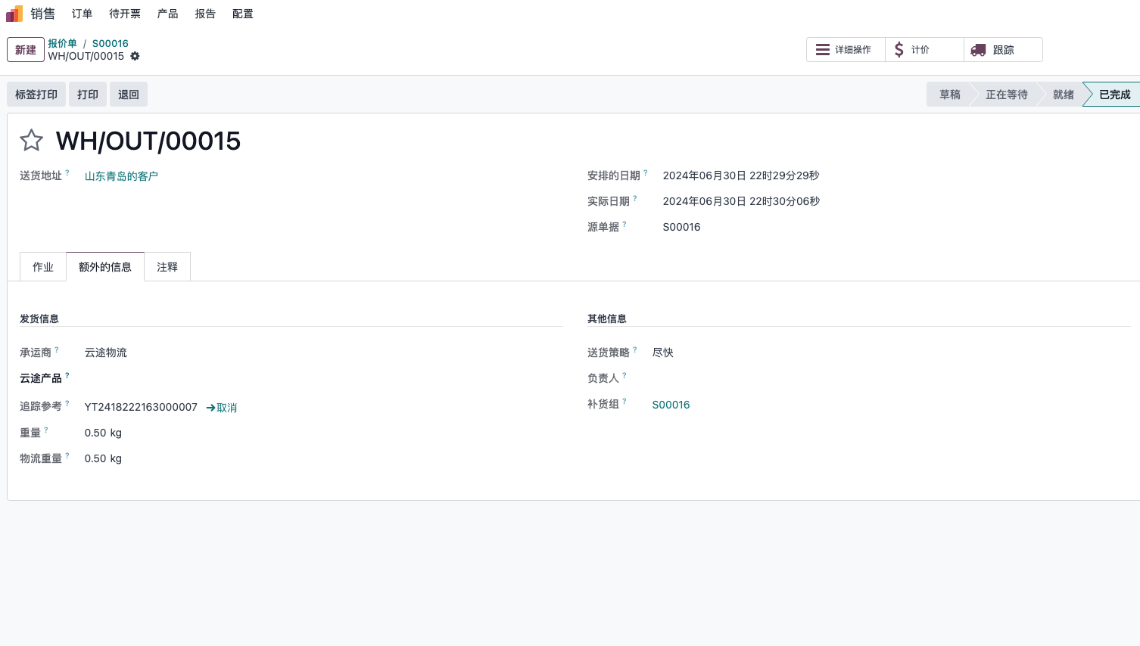Show help tooltip for 承运商
The image size is (1140, 646).
click(x=57, y=349)
